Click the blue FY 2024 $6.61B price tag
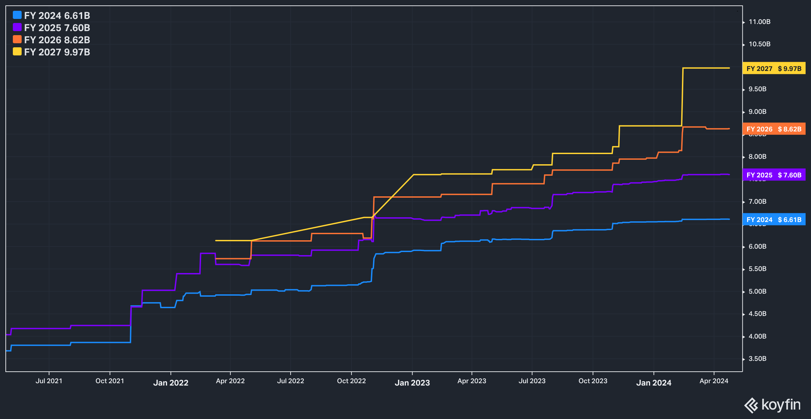The height and width of the screenshot is (419, 811). (x=774, y=220)
